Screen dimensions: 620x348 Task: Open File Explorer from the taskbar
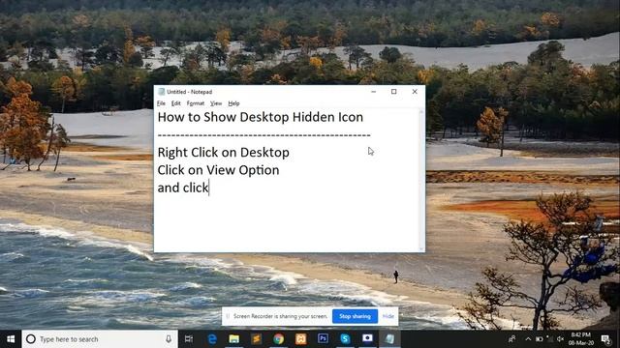[x=234, y=339]
